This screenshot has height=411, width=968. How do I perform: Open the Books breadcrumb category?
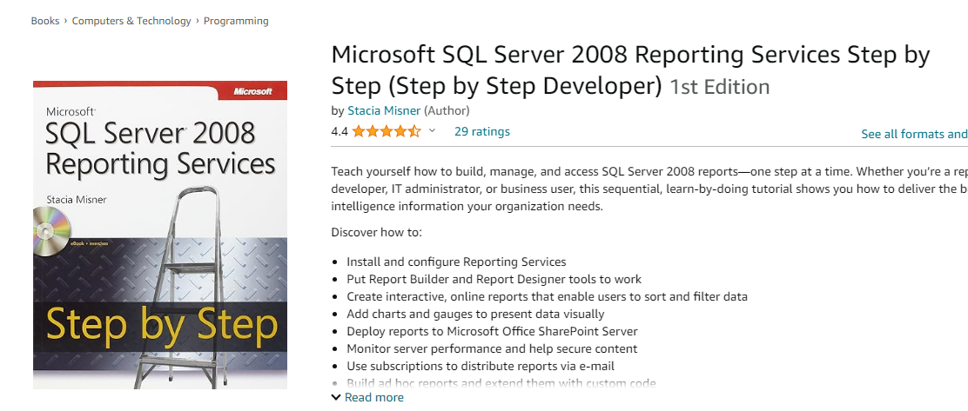click(45, 21)
